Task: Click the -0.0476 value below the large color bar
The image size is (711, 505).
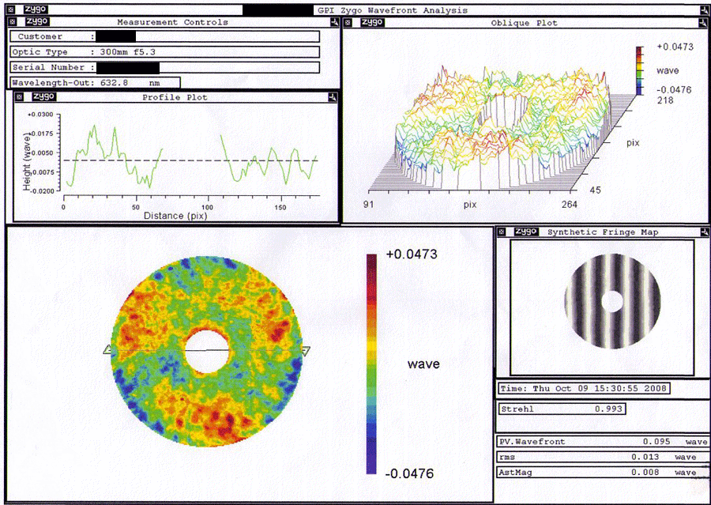Action: click(409, 473)
